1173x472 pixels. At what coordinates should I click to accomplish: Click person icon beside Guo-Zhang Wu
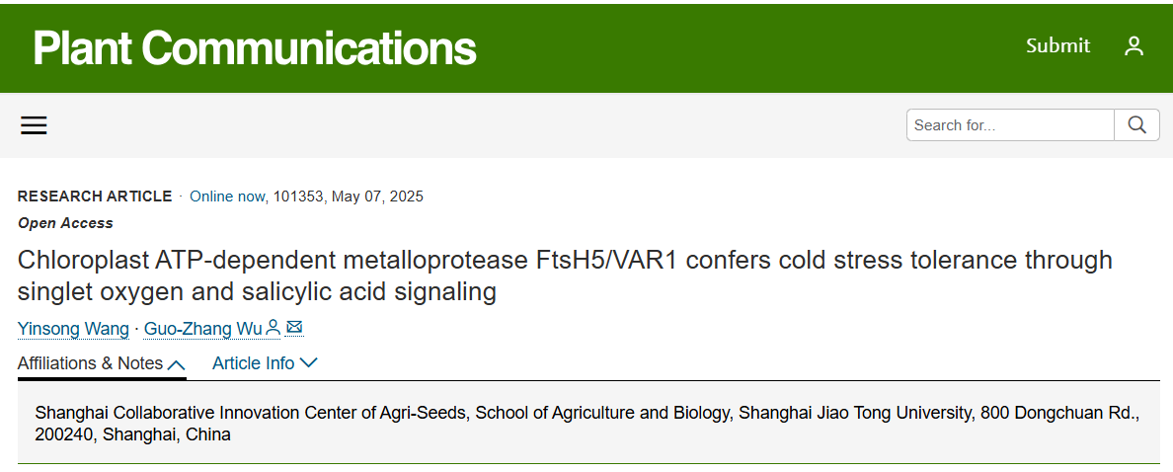tap(274, 328)
